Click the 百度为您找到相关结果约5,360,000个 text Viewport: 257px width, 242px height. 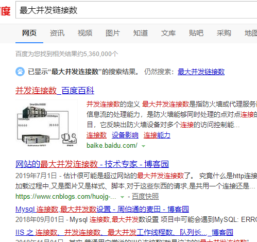67,54
